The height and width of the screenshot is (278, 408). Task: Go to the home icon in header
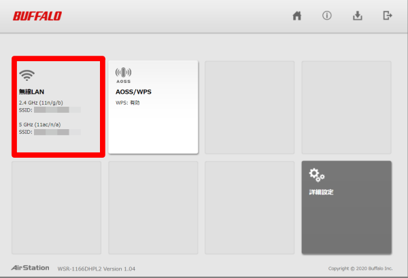(x=297, y=16)
